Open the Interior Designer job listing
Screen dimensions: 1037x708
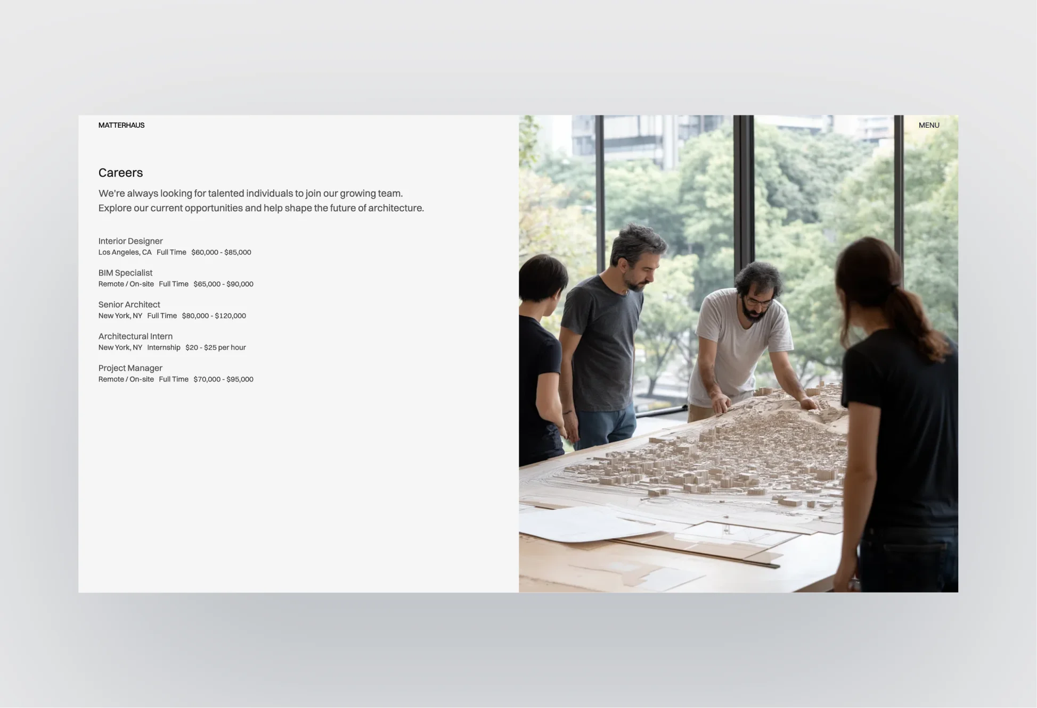130,241
